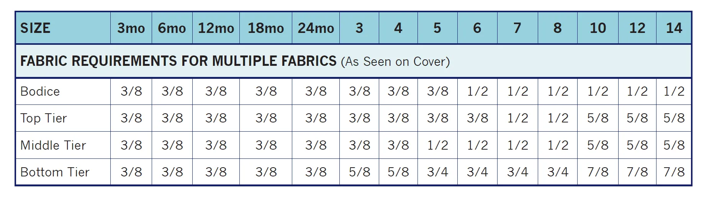Click Middle Tier value for size 5

(x=438, y=145)
